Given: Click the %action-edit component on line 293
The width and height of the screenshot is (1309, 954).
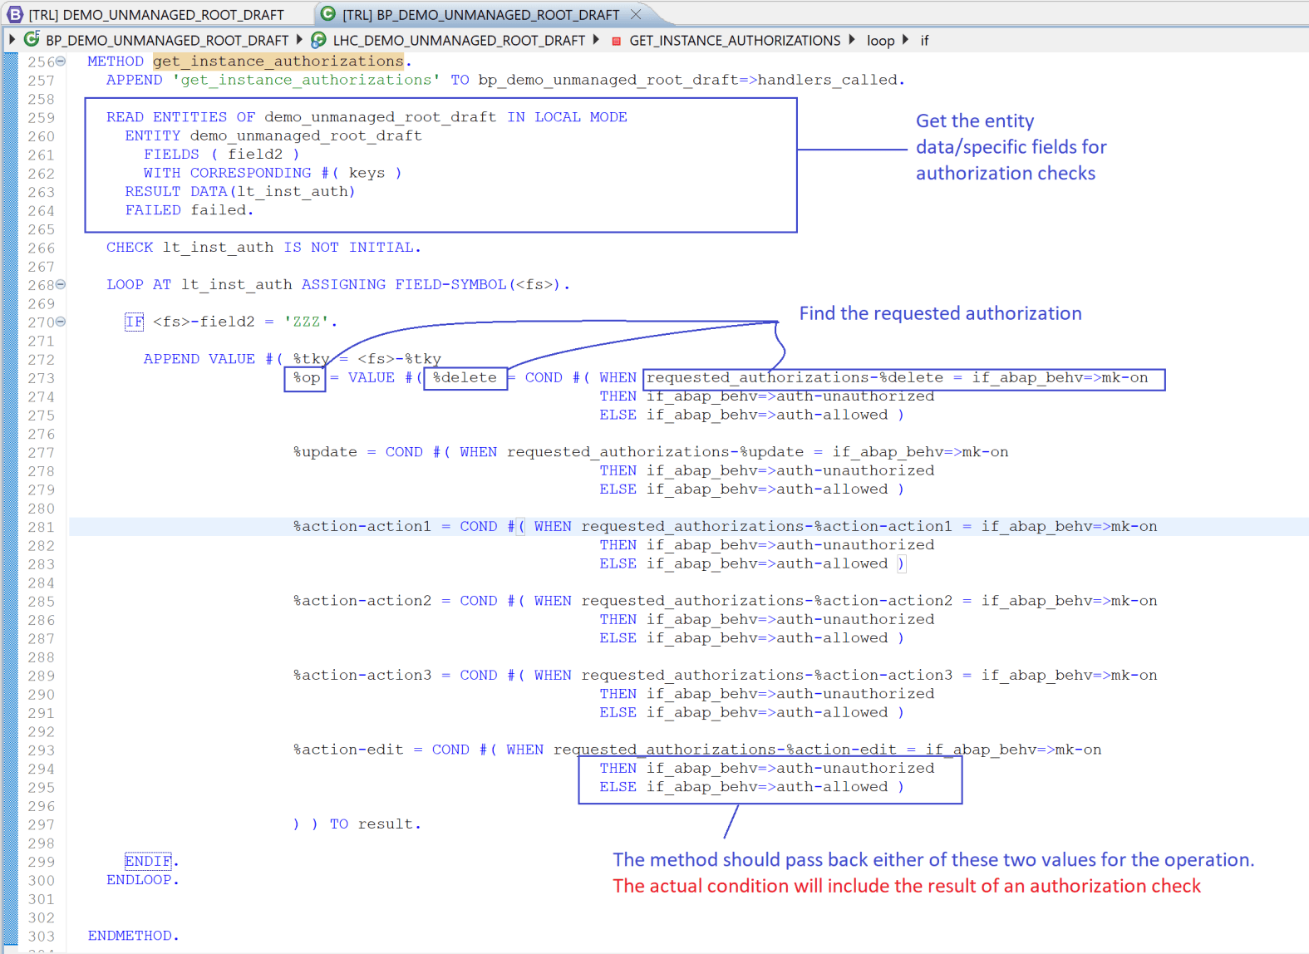Looking at the screenshot, I should point(348,750).
